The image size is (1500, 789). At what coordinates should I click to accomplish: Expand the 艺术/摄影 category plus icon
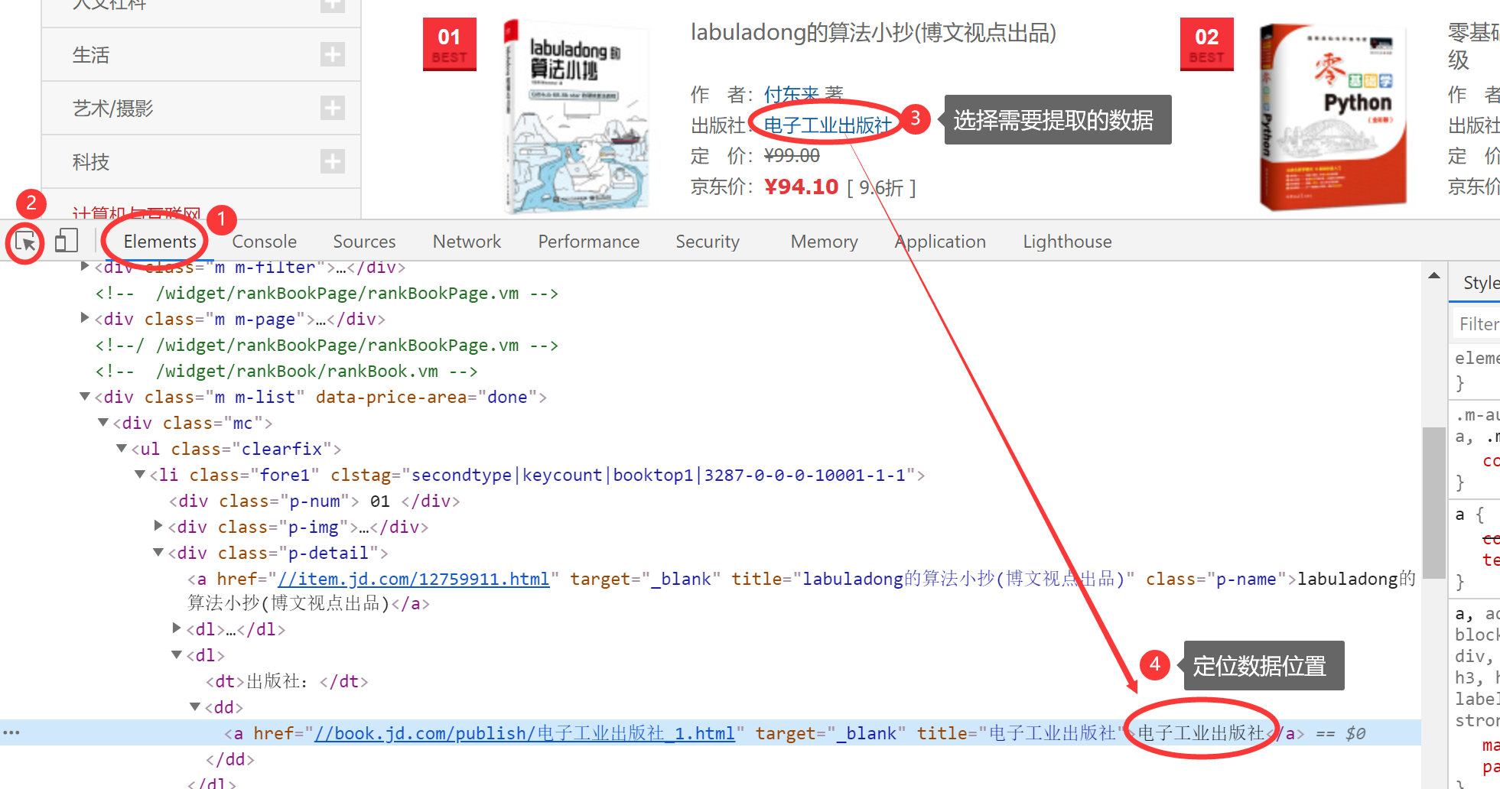(332, 108)
